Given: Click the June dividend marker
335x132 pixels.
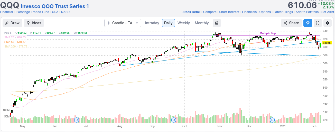Looking at the screenshot, I should (76, 120).
